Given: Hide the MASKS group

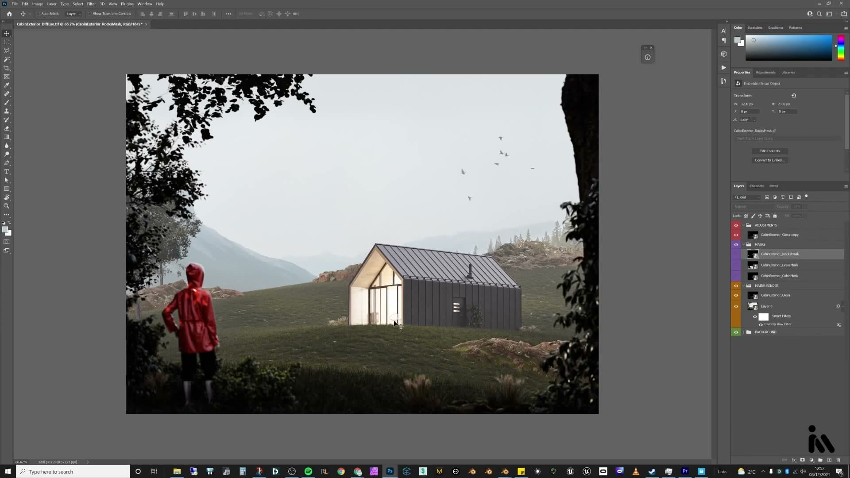Looking at the screenshot, I should pyautogui.click(x=736, y=245).
